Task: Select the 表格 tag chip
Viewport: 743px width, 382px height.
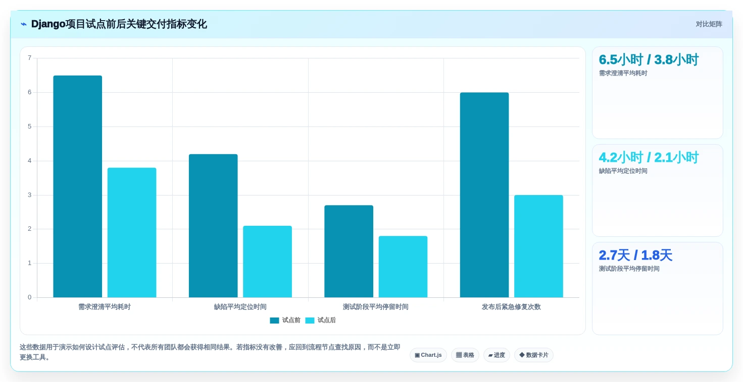Action: (465, 355)
